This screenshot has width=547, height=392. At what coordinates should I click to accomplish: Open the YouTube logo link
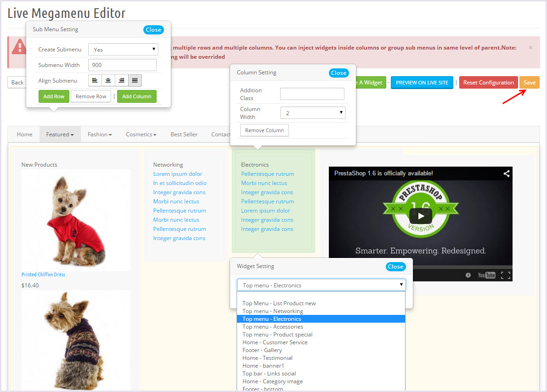click(486, 275)
